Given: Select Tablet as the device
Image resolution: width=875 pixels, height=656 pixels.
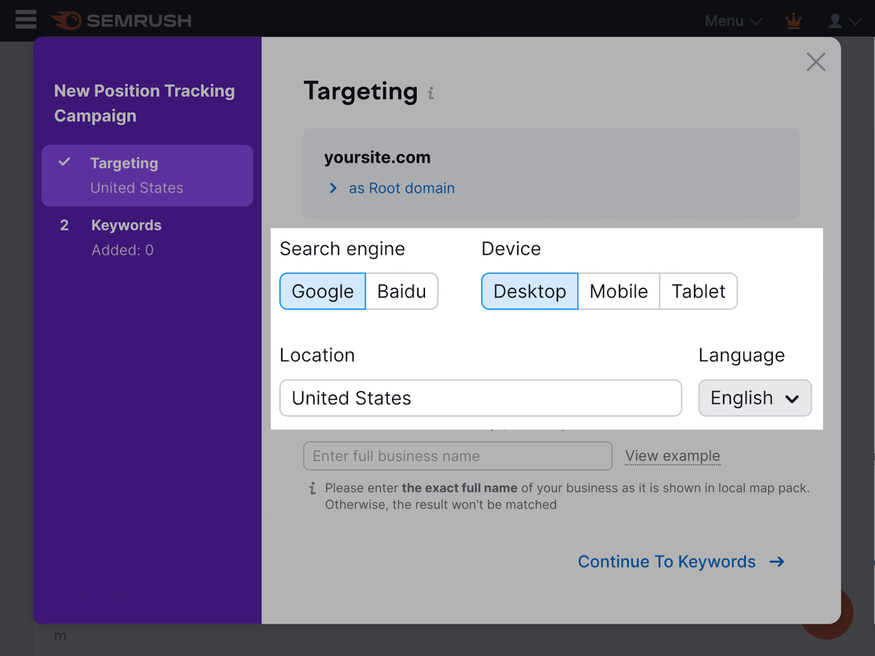Looking at the screenshot, I should (x=698, y=291).
